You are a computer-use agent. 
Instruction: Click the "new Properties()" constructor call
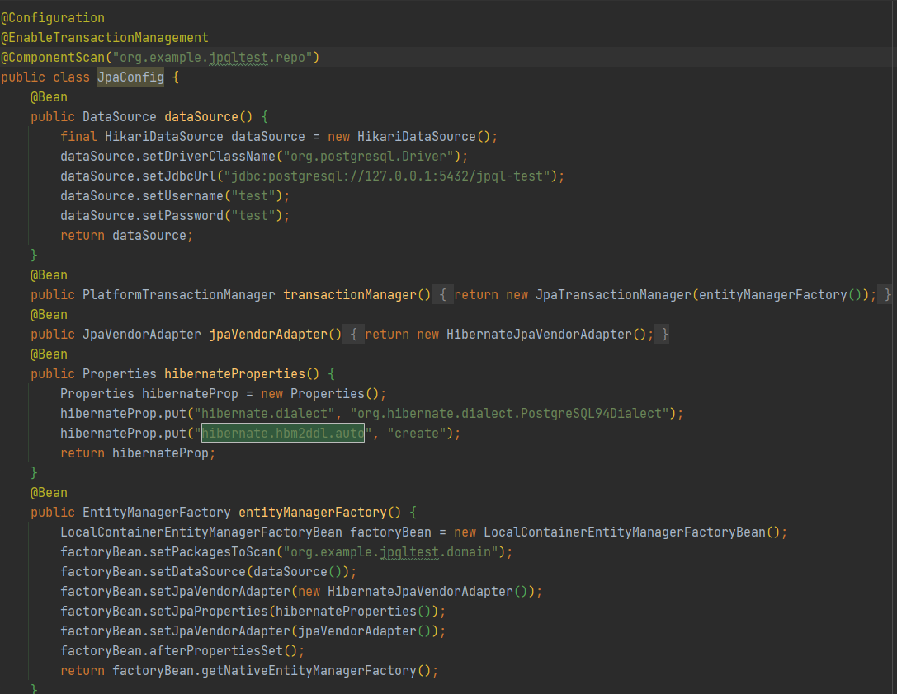[x=320, y=393]
